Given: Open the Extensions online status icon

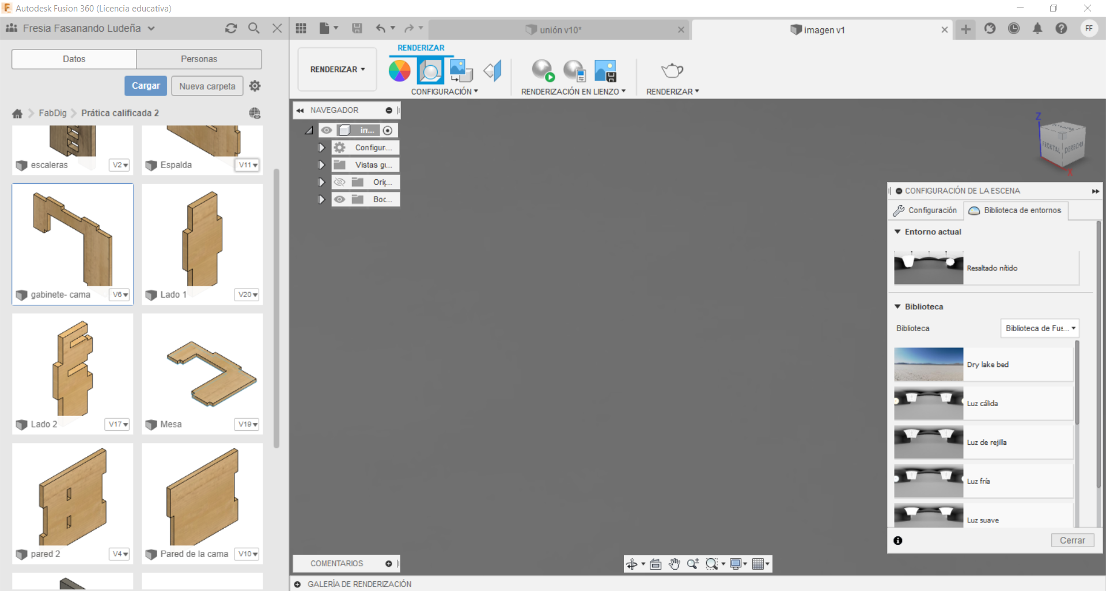Looking at the screenshot, I should click(990, 28).
